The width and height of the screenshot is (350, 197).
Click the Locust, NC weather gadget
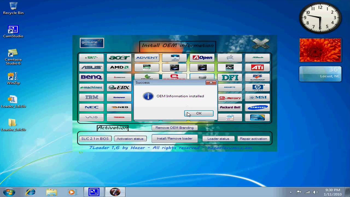coord(320,74)
